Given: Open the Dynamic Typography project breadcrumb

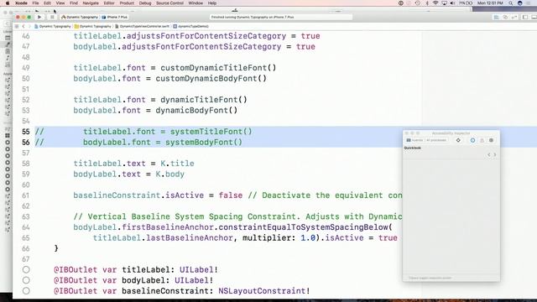Looking at the screenshot, I should point(53,26).
